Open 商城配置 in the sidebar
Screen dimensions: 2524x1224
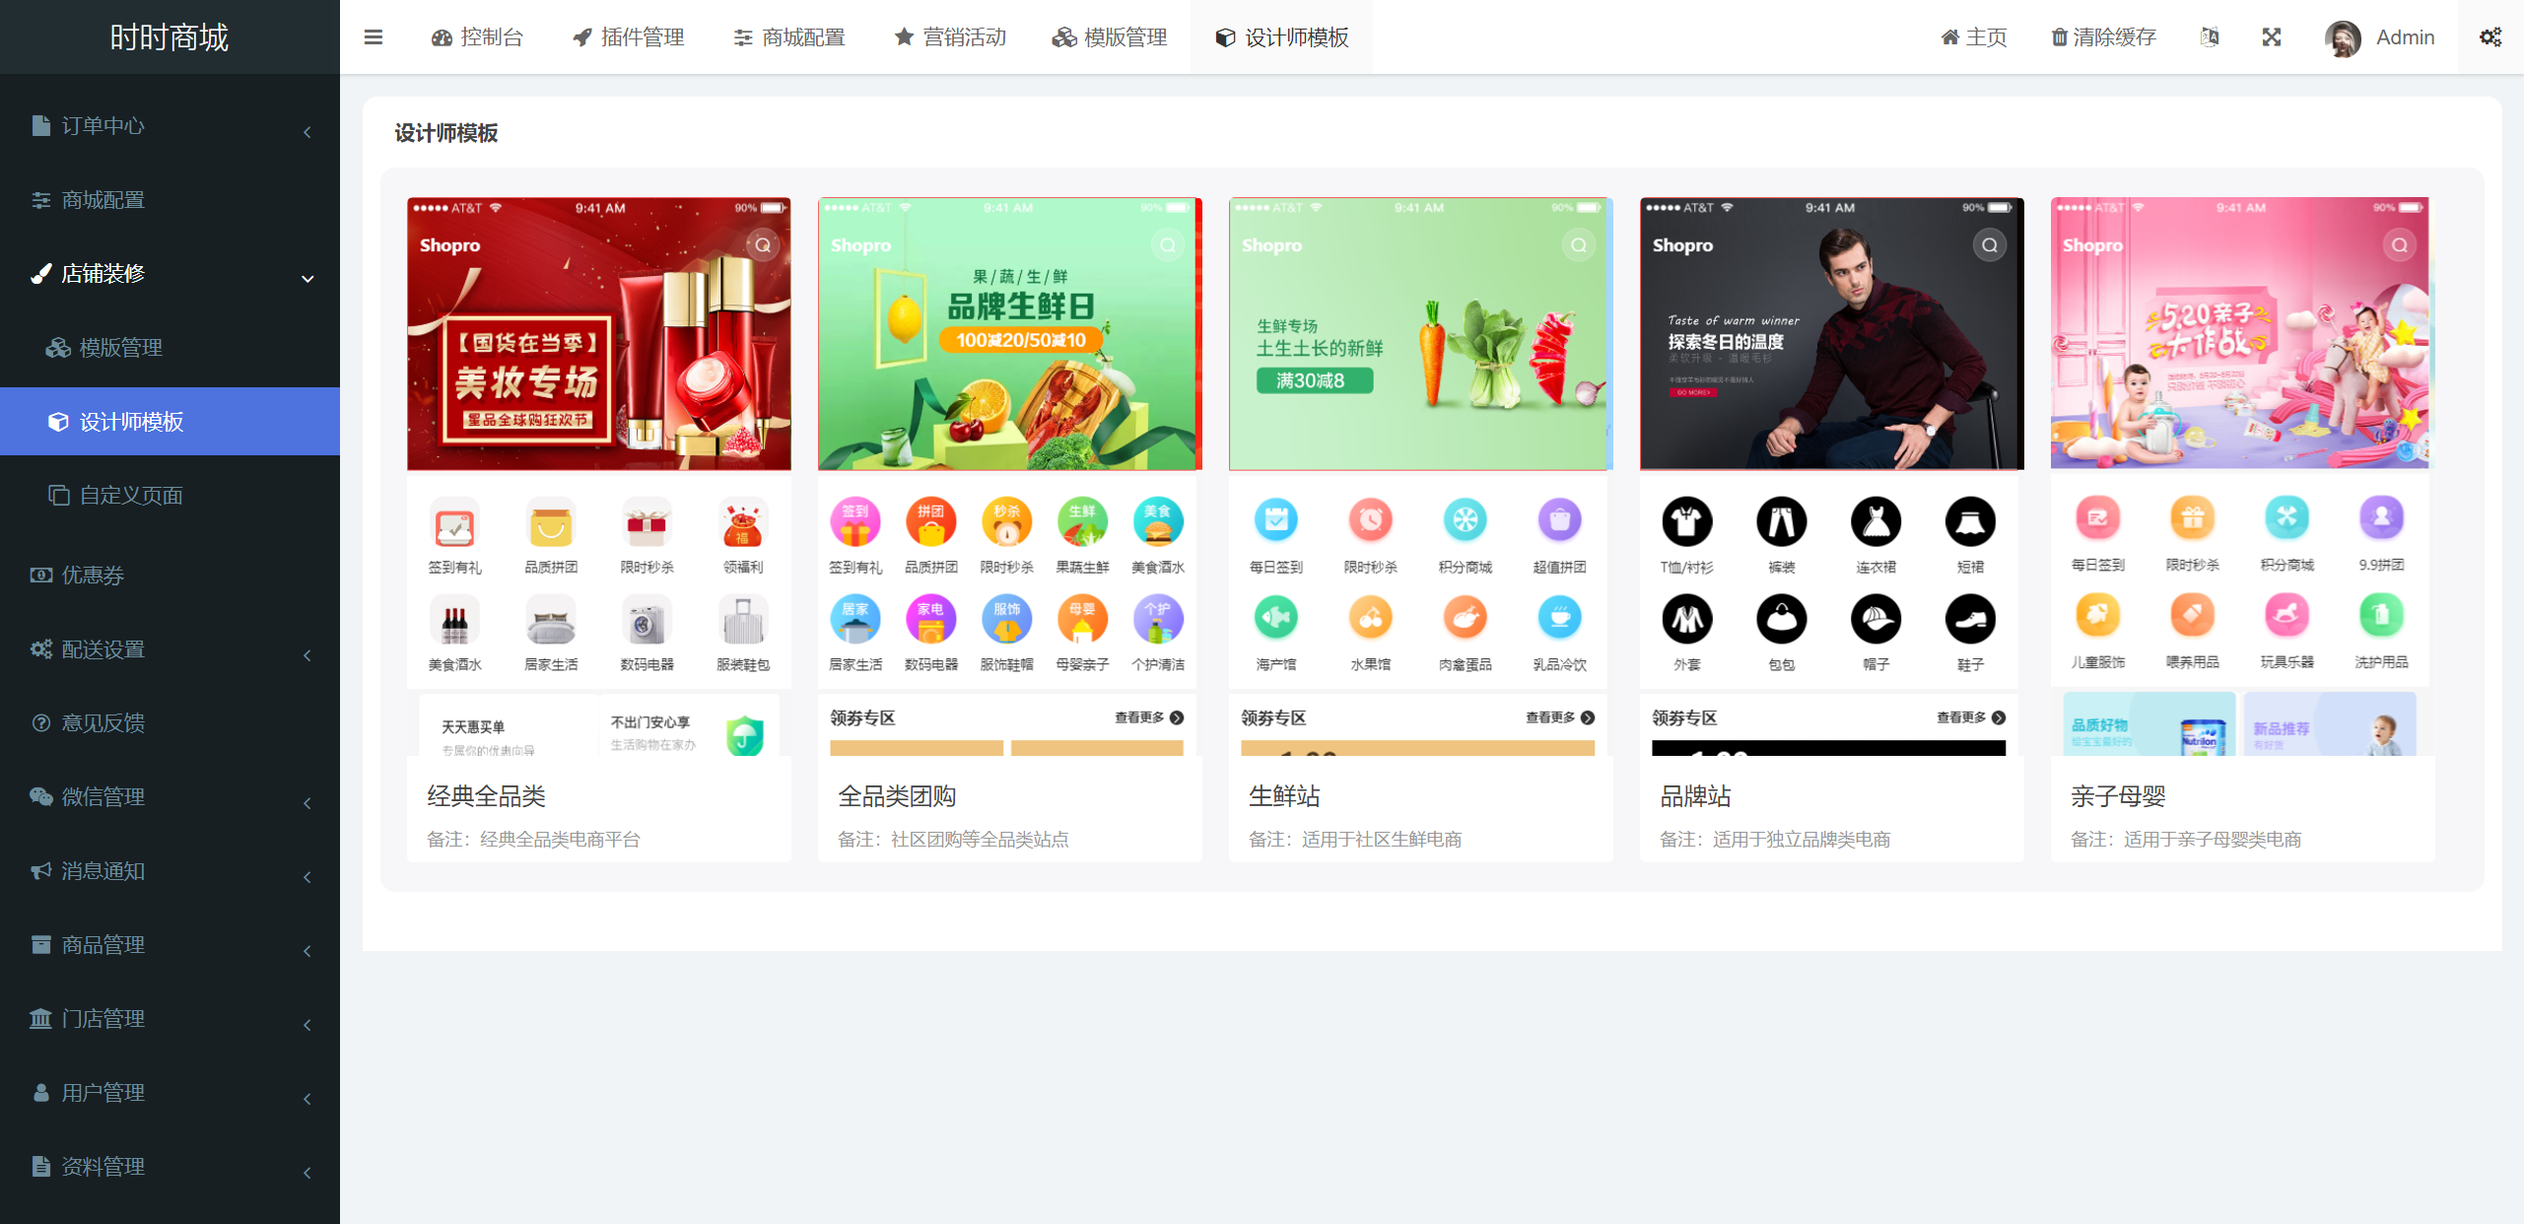coord(170,200)
